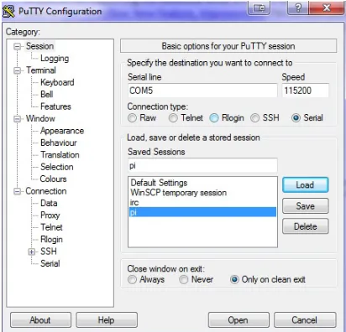Image resolution: width=346 pixels, height=332 pixels.
Task: Open the SSH category in tree
Action: point(49,252)
